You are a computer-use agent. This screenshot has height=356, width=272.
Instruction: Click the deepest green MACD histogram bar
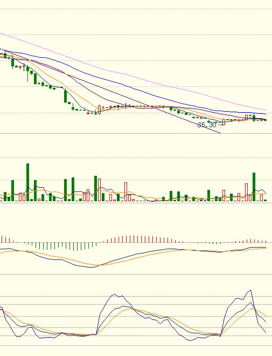point(77,247)
